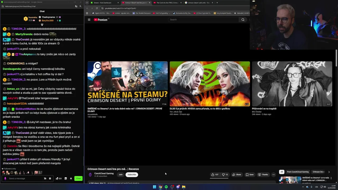
Task: Close the Stream - Kick Dashboard tab
Action: pos(118,3)
